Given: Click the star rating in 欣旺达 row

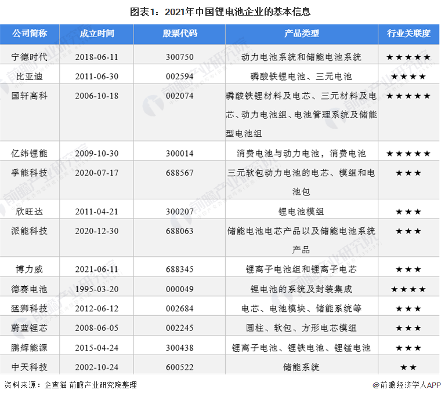Looking at the screenshot, I should coord(409,212).
